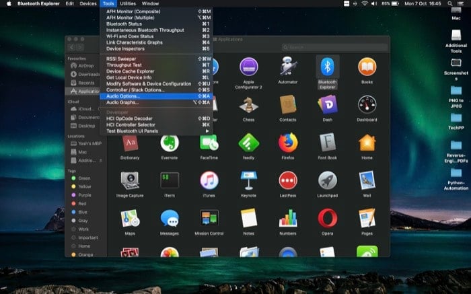This screenshot has height=294, width=471.
Task: Open the Messages app icon
Action: point(170,219)
